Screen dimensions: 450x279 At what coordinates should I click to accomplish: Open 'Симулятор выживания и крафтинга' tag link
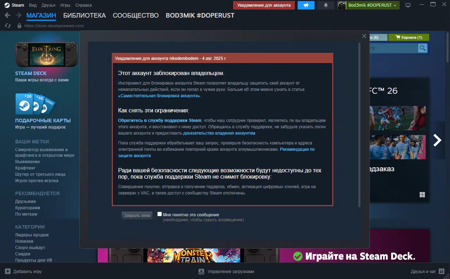coord(45,152)
